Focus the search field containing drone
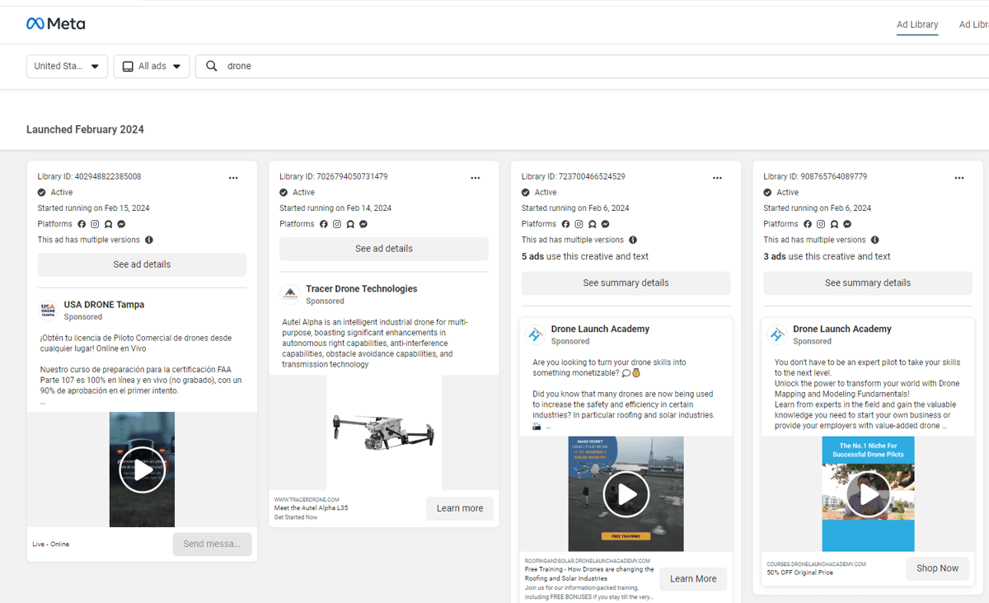 tap(592, 66)
